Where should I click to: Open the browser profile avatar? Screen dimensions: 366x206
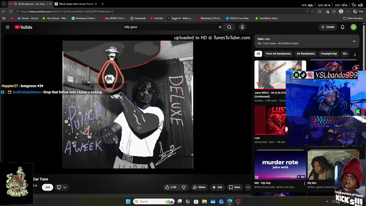[x=341, y=11]
